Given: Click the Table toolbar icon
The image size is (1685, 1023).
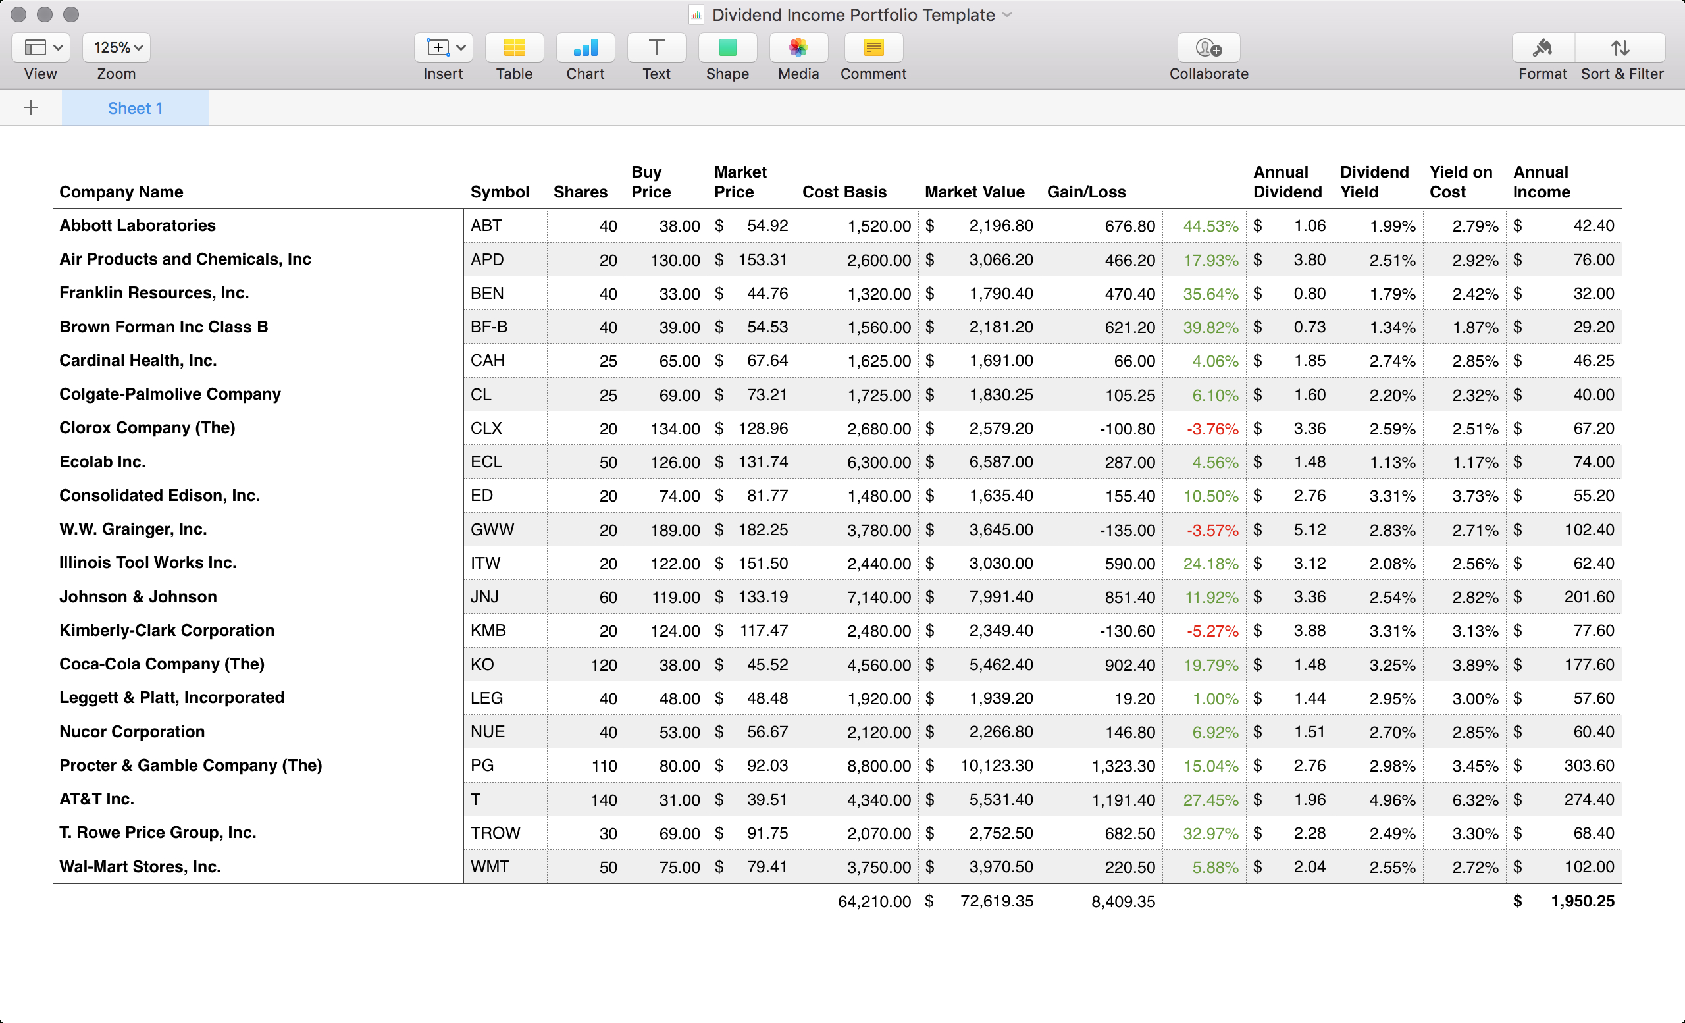Looking at the screenshot, I should [513, 48].
